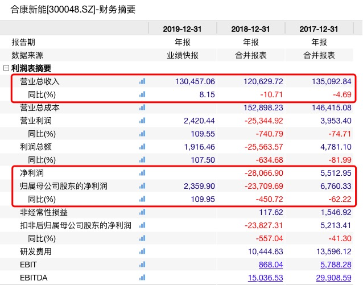Click 营业总收入 value 120,629.72
The width and height of the screenshot is (363, 285).
[263, 81]
